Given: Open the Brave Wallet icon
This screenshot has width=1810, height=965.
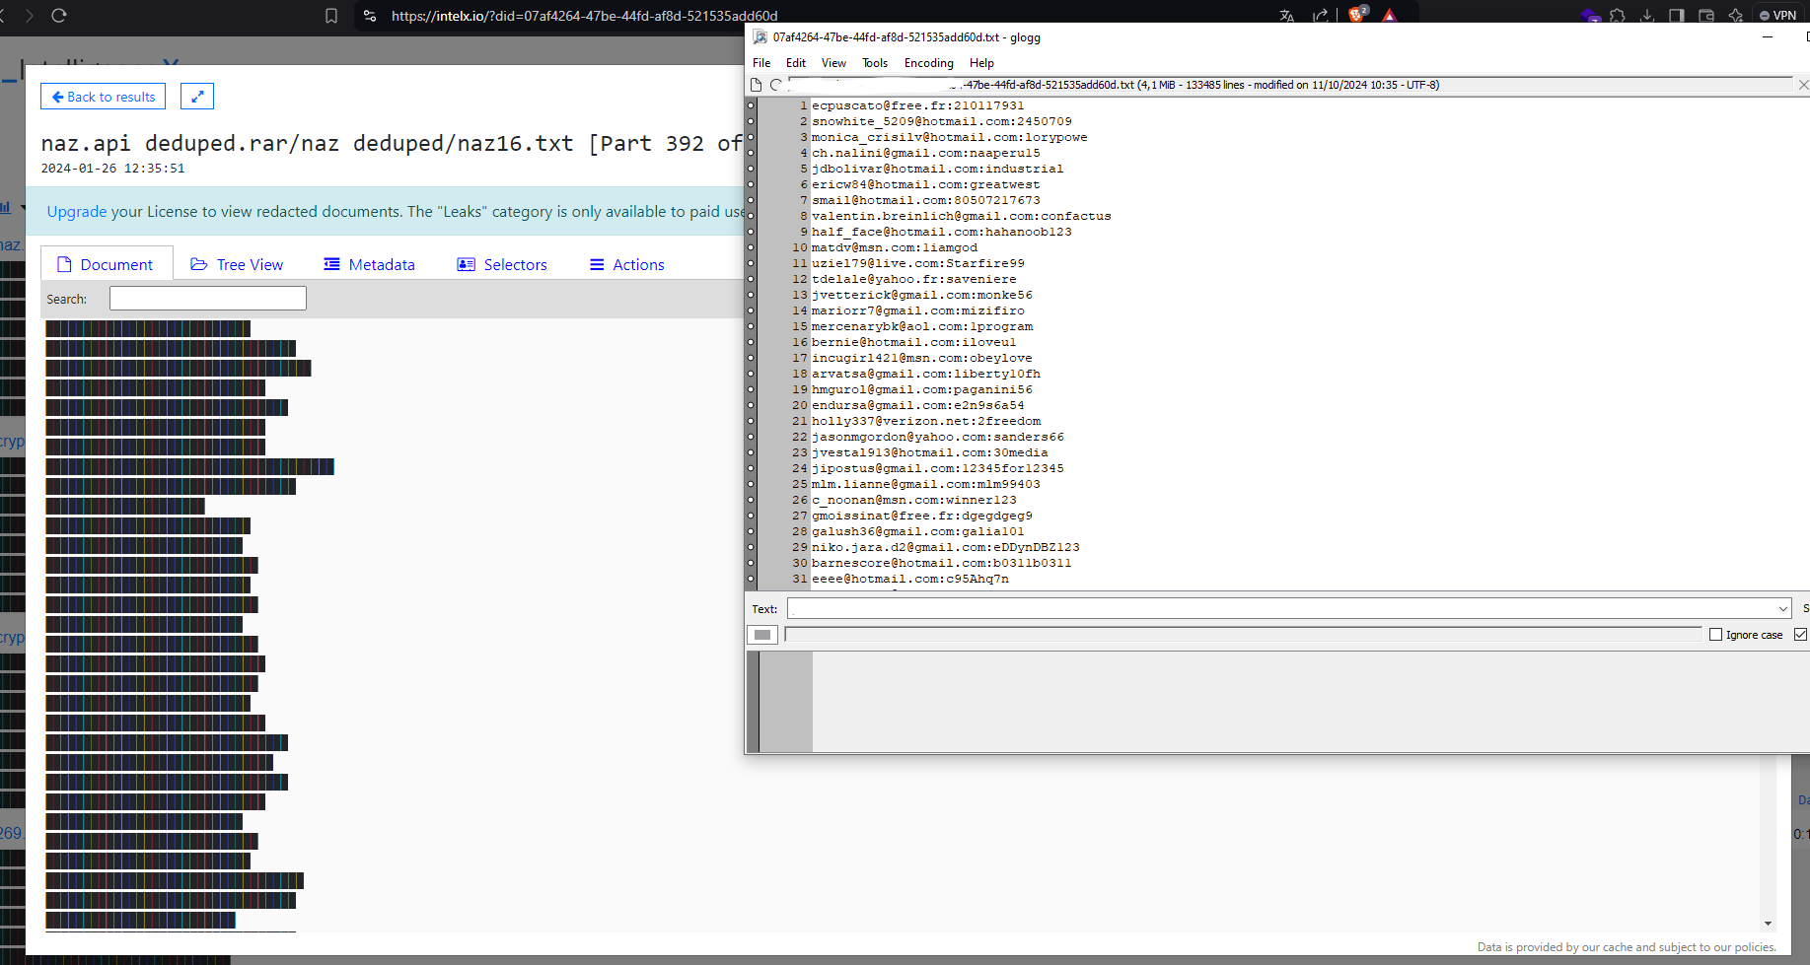Looking at the screenshot, I should [x=1706, y=16].
